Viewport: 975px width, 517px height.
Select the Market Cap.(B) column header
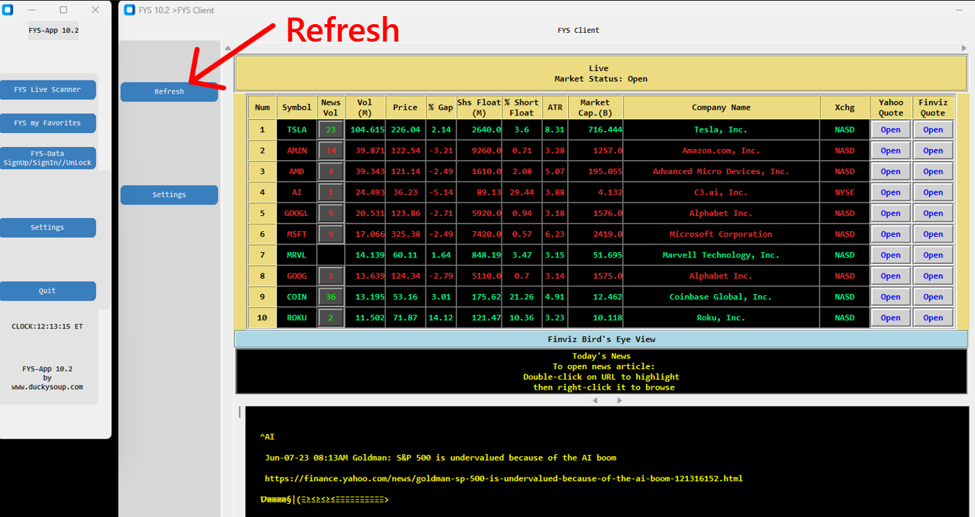[595, 107]
